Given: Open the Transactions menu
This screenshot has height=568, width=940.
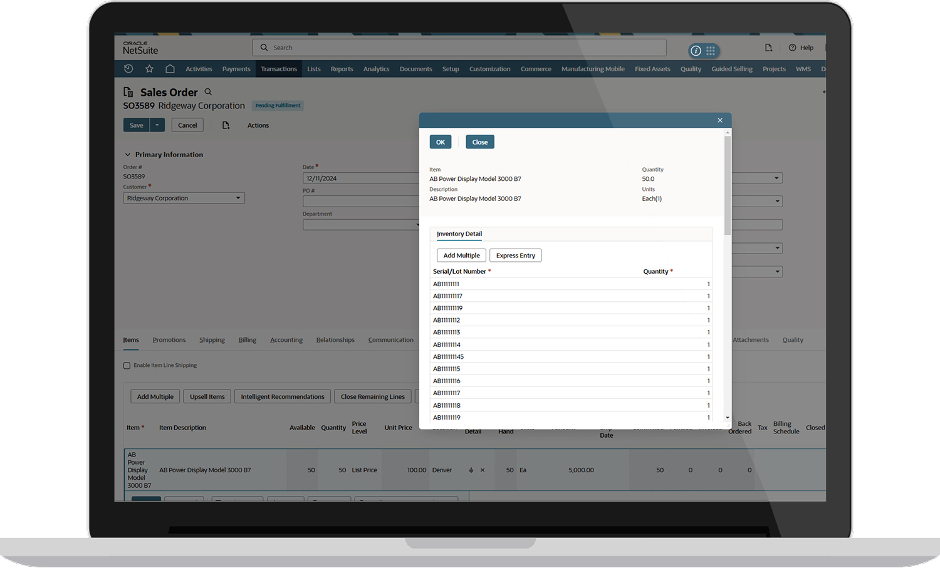Looking at the screenshot, I should click(x=278, y=68).
